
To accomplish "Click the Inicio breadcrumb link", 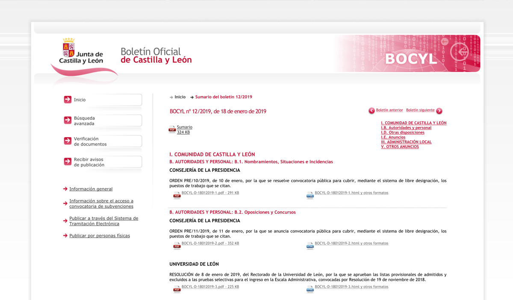I will [x=180, y=97].
